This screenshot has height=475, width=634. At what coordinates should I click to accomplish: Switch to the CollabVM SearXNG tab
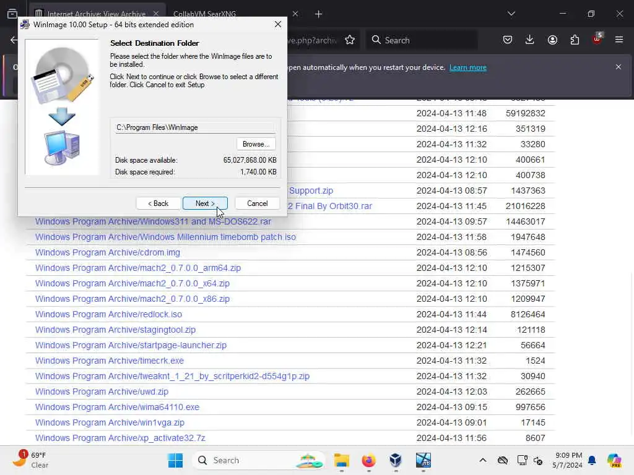[204, 14]
